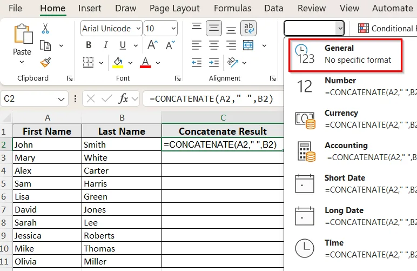
Task: Open Copy options dropdown arrow
Action: (61, 46)
